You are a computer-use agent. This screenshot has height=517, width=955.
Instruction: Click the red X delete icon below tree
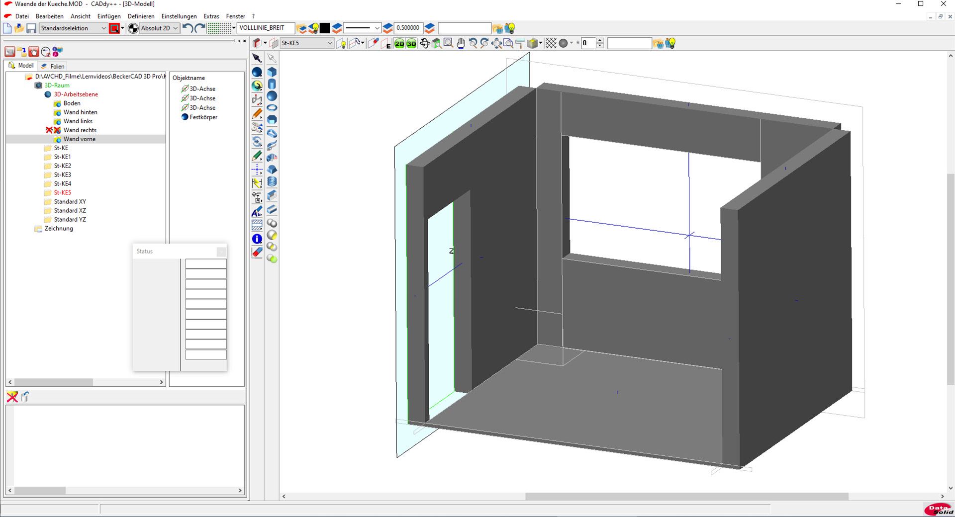pyautogui.click(x=12, y=397)
